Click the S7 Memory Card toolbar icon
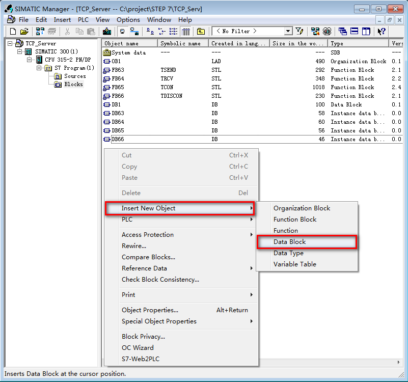The width and height of the screenshot is (408, 382). click(52, 32)
